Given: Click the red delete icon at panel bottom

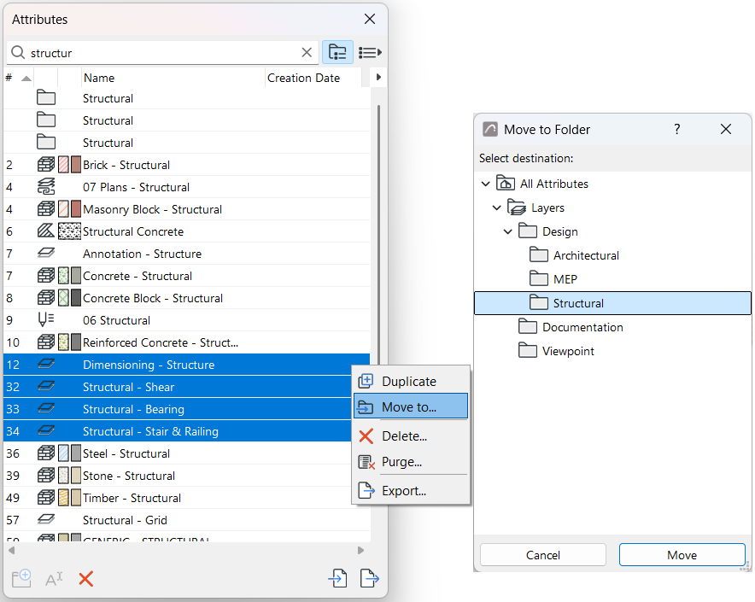Looking at the screenshot, I should point(85,578).
